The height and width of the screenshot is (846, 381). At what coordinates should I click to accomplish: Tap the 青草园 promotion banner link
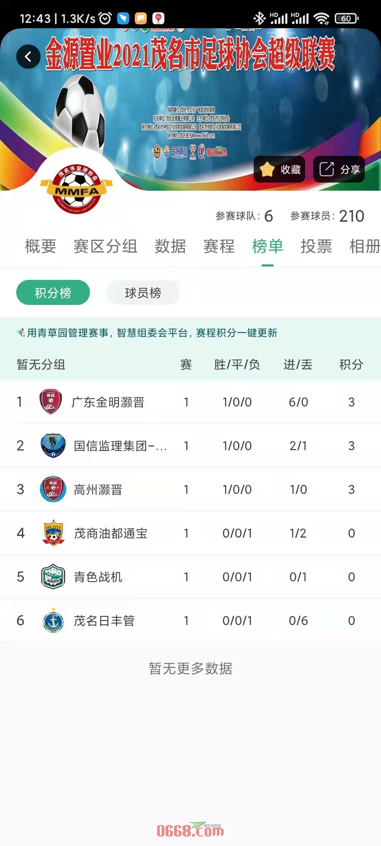tap(147, 333)
